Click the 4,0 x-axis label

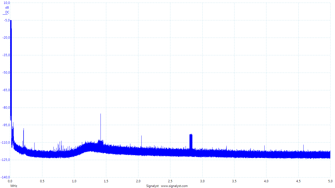266,181
